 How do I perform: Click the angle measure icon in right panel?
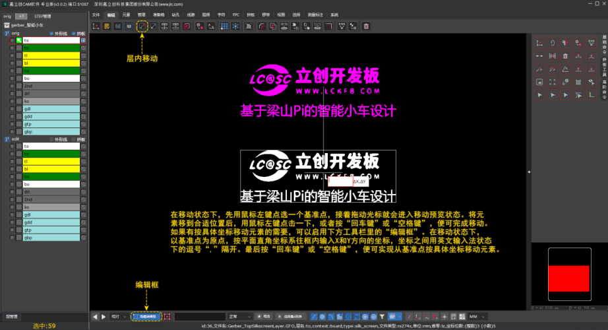[565, 69]
